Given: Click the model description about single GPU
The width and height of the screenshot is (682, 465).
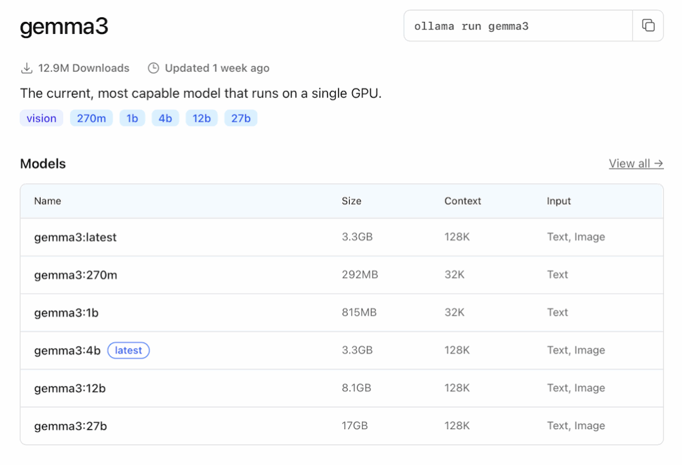Looking at the screenshot, I should (x=201, y=93).
